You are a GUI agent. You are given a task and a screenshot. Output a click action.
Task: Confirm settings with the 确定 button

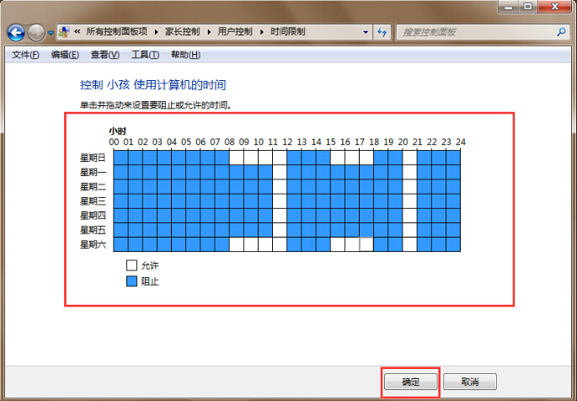coord(410,381)
